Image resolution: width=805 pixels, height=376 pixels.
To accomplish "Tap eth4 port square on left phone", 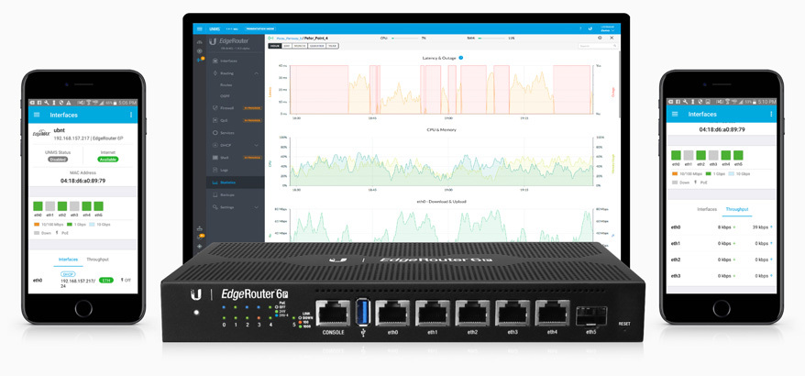I will point(86,206).
